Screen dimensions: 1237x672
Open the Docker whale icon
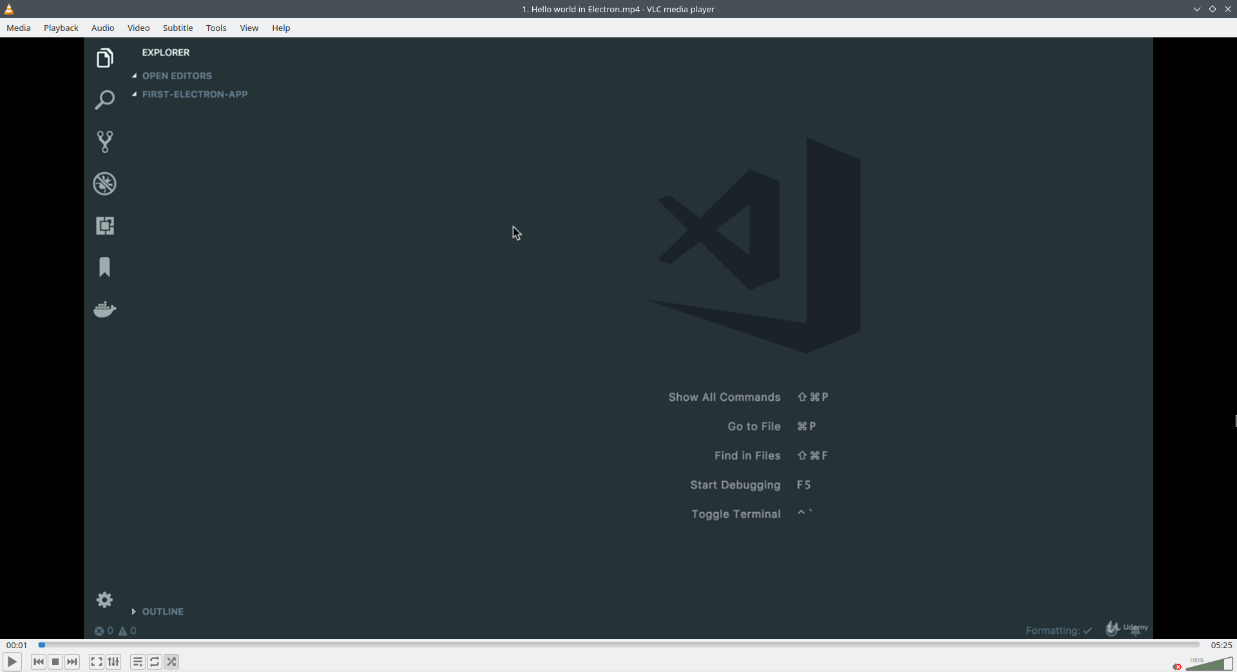coord(104,309)
